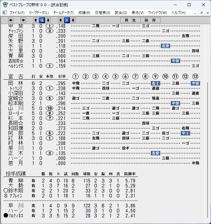Viewport: 211px width, 224px height.
Task: Open the チームデータ(T) menu
Action: [x=64, y=13]
